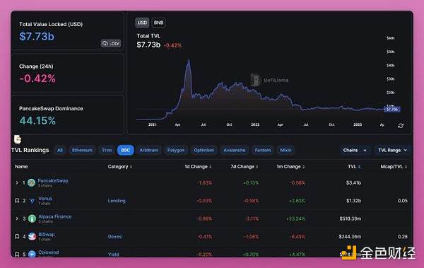Click the Venus protocol logo
Image resolution: width=424 pixels, height=268 pixels.
[33, 201]
